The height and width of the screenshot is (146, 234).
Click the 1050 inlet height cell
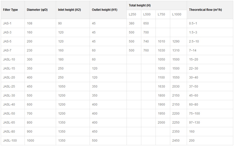(62, 87)
